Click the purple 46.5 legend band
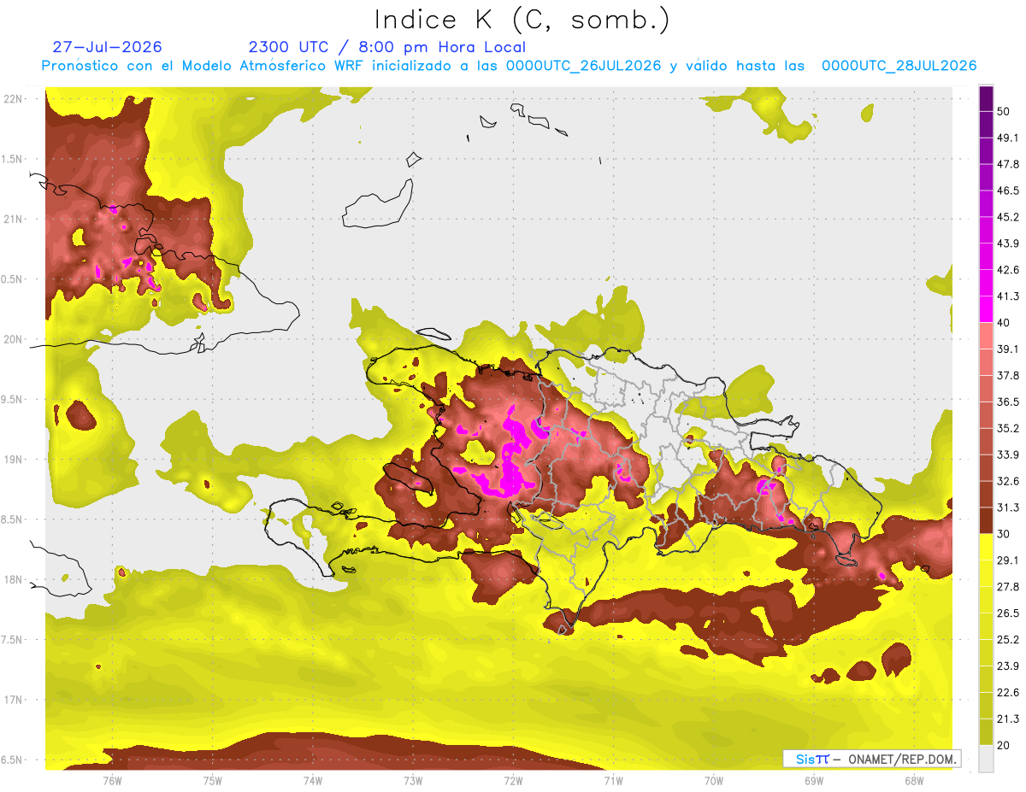The width and height of the screenshot is (1026, 792). [986, 178]
